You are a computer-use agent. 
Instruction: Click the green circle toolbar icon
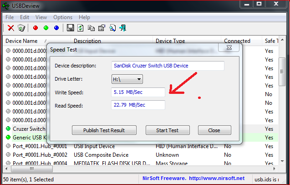pyautogui.click(x=46, y=28)
